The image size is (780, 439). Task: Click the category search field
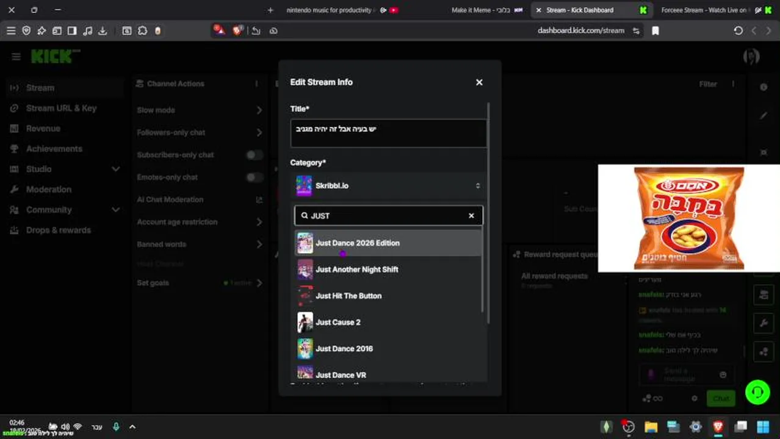389,215
